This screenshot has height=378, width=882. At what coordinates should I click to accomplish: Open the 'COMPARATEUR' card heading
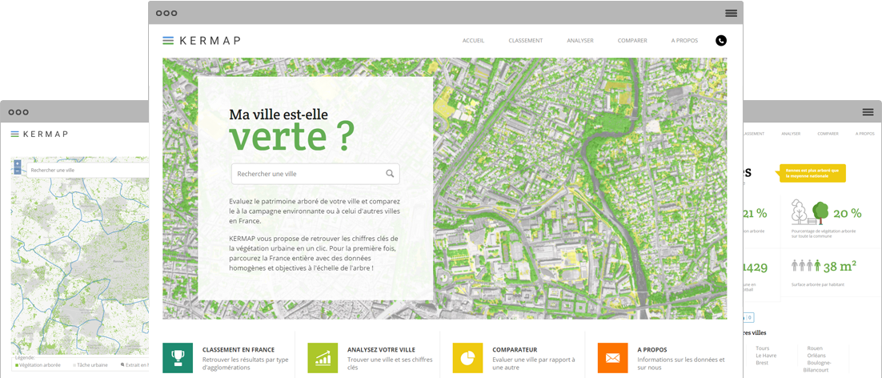(515, 349)
